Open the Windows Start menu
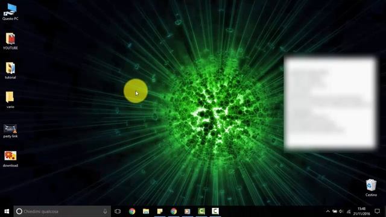Image resolution: width=386 pixels, height=217 pixels. tap(7, 212)
